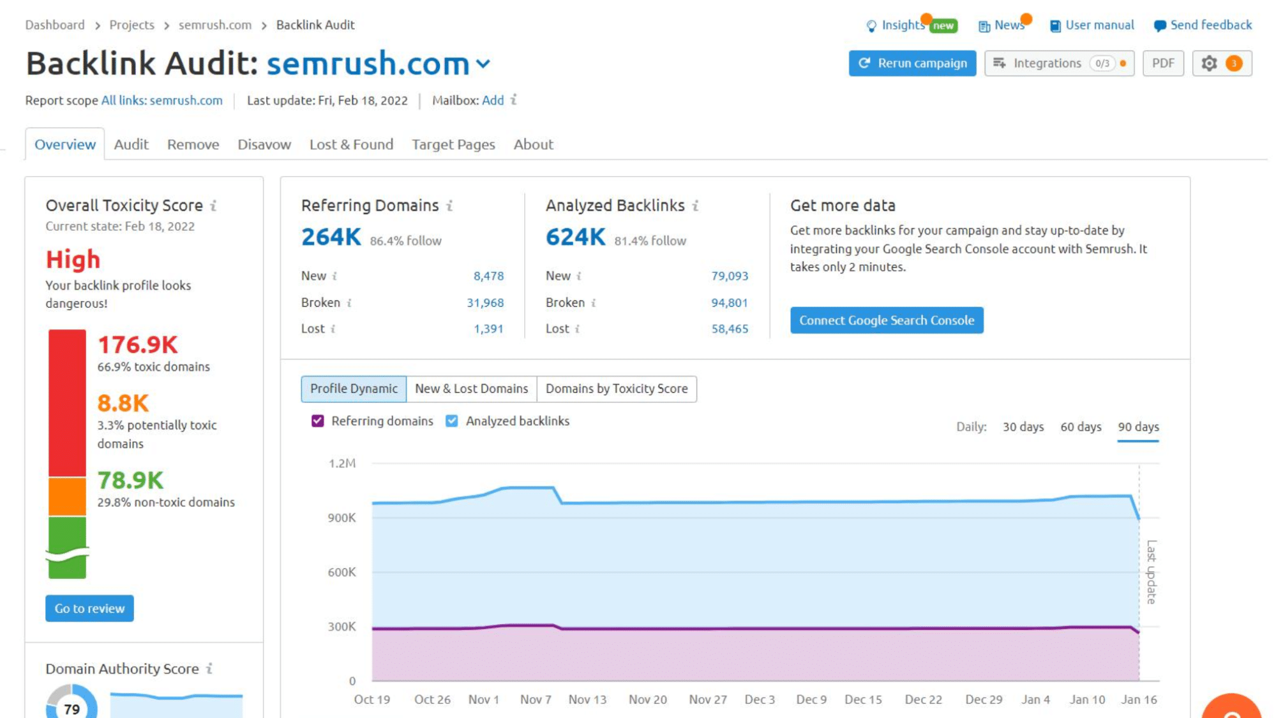
Task: Click the green 'new' badge by Insights
Action: pyautogui.click(x=943, y=26)
